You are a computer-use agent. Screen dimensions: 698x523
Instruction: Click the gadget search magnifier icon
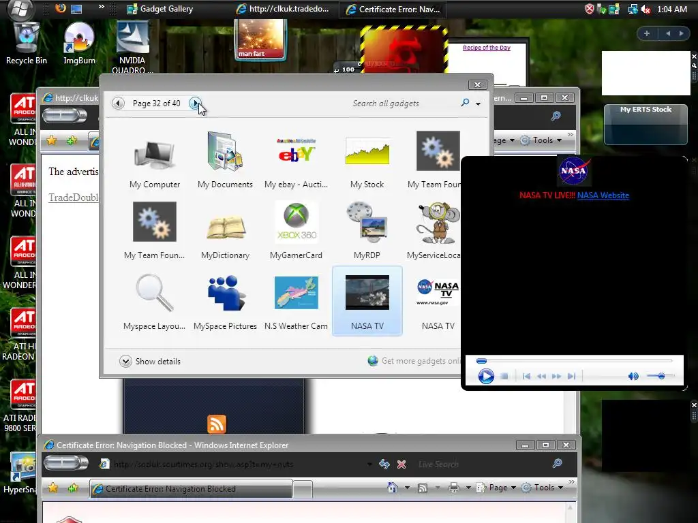pos(465,103)
